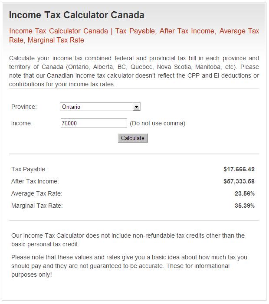Click the Marginal Tax Rate label
The height and width of the screenshot is (304, 269).
37,206
